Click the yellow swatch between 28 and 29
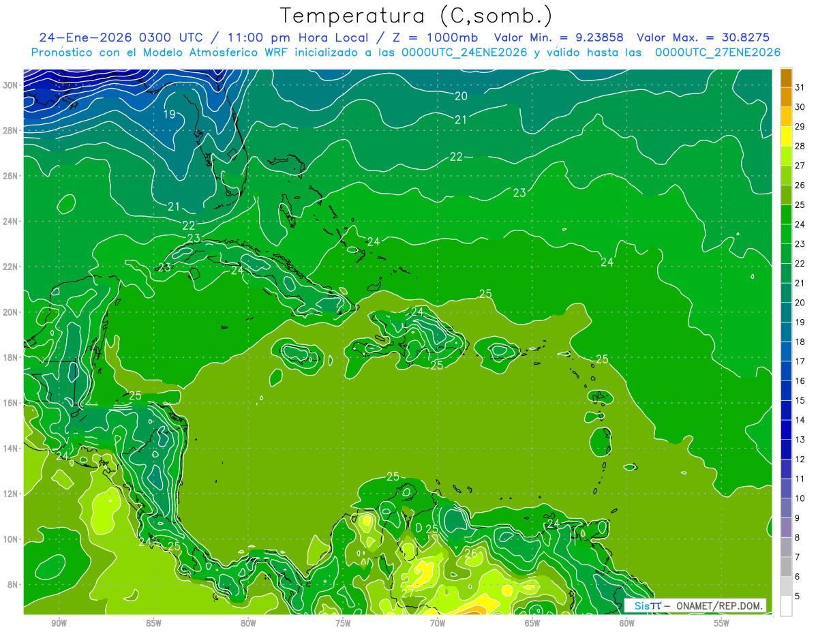Viewport: 818px width, 632px height. tap(786, 136)
